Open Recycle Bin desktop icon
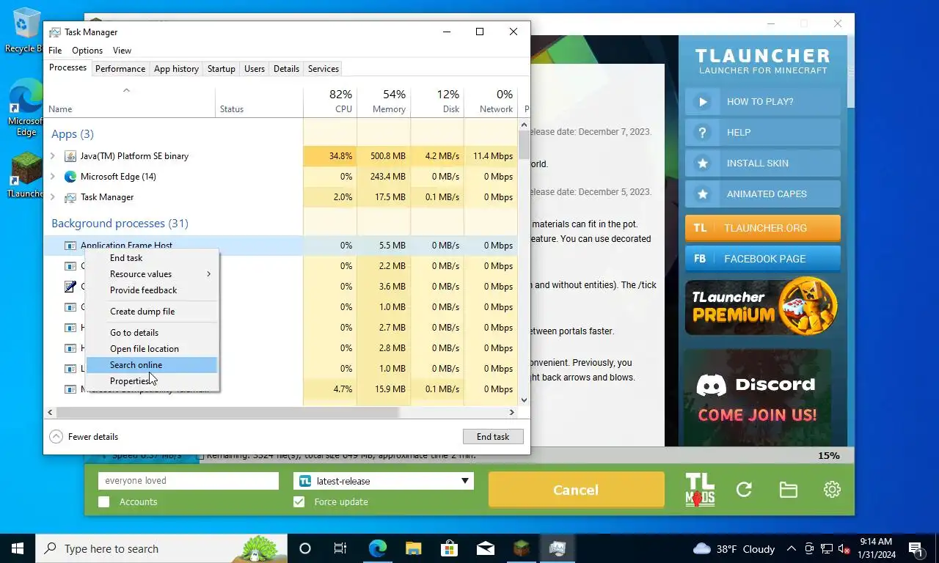 click(25, 31)
